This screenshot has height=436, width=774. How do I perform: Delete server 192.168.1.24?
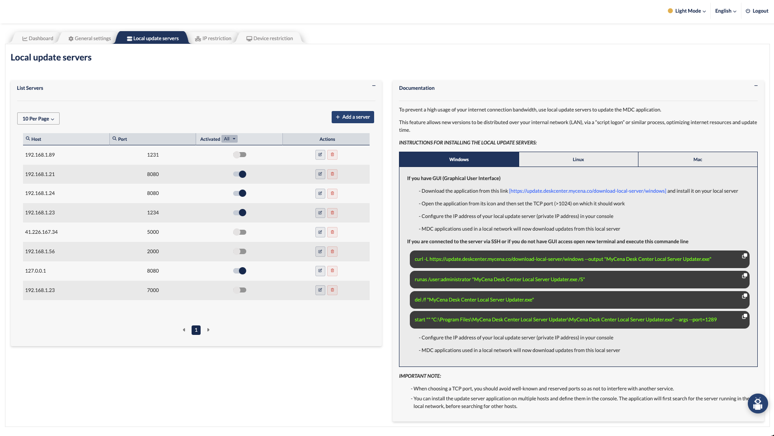(x=333, y=194)
